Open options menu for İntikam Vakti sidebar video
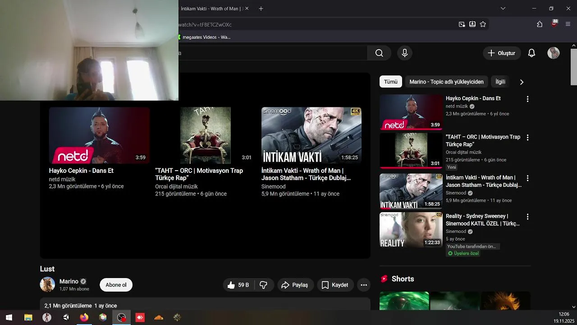The width and height of the screenshot is (577, 325). (x=527, y=178)
